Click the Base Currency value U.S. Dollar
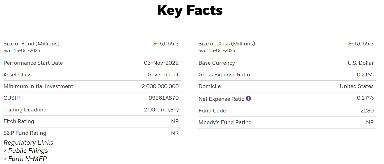Viewport: 384px width, 164px height. pyautogui.click(x=361, y=63)
